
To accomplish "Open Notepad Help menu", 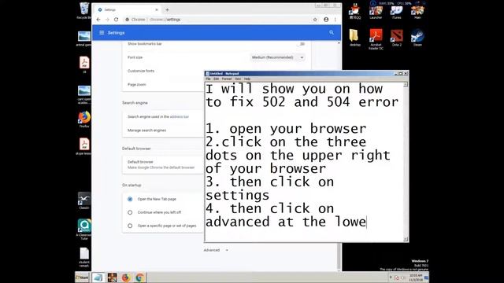I will pos(246,79).
